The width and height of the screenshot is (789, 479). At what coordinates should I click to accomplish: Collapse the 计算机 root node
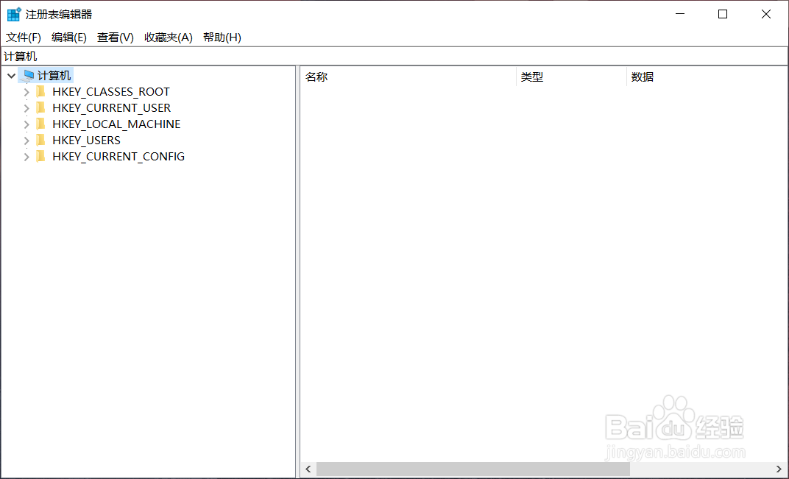(x=11, y=76)
